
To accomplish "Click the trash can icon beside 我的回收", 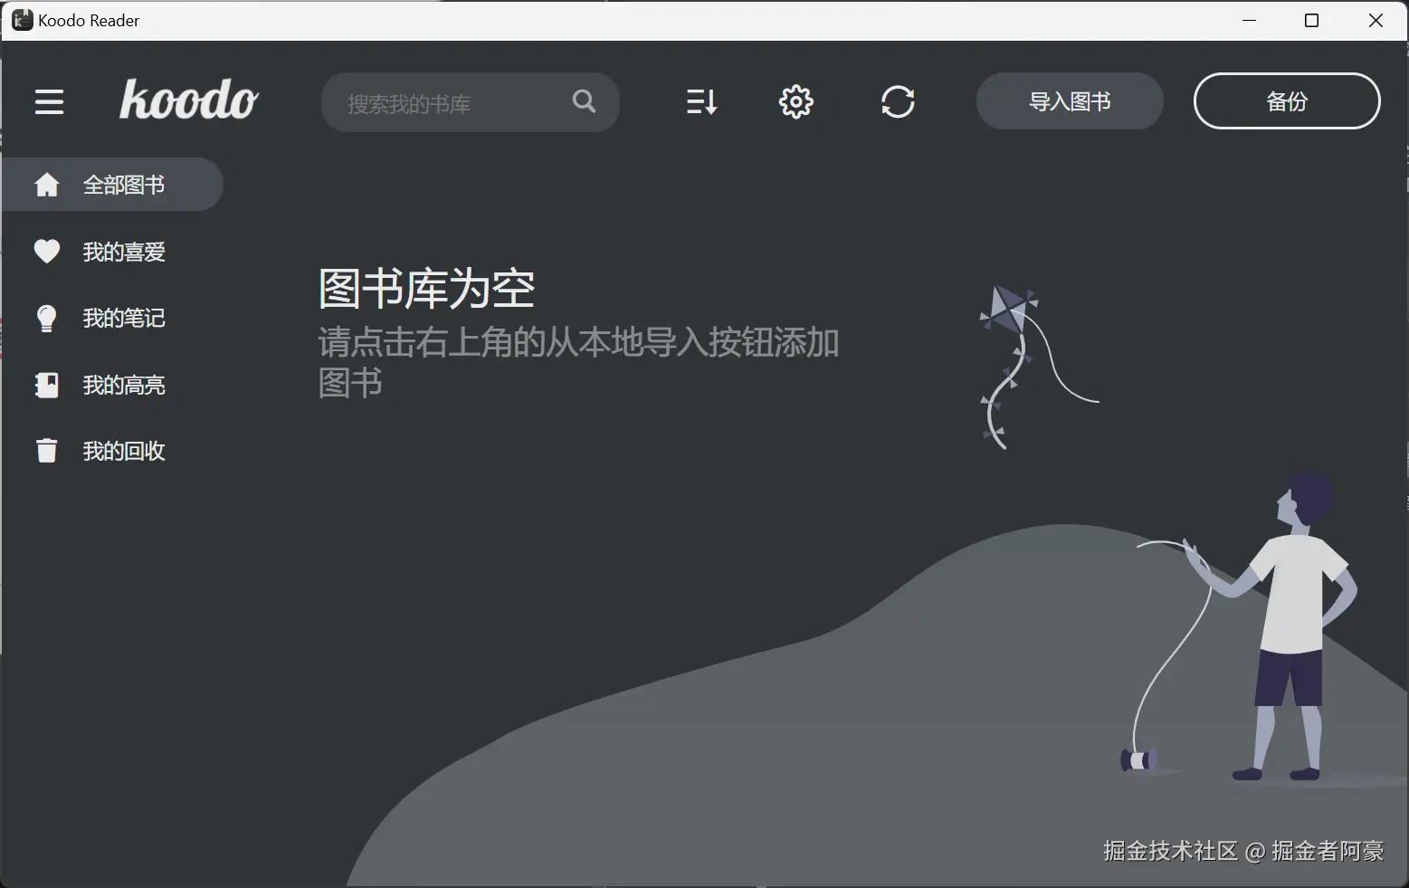I will (x=46, y=451).
